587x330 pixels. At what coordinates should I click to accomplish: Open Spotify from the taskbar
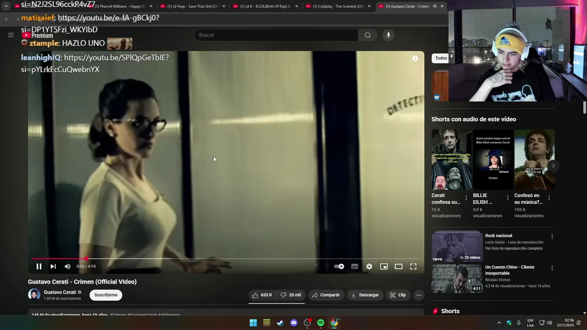click(x=321, y=323)
